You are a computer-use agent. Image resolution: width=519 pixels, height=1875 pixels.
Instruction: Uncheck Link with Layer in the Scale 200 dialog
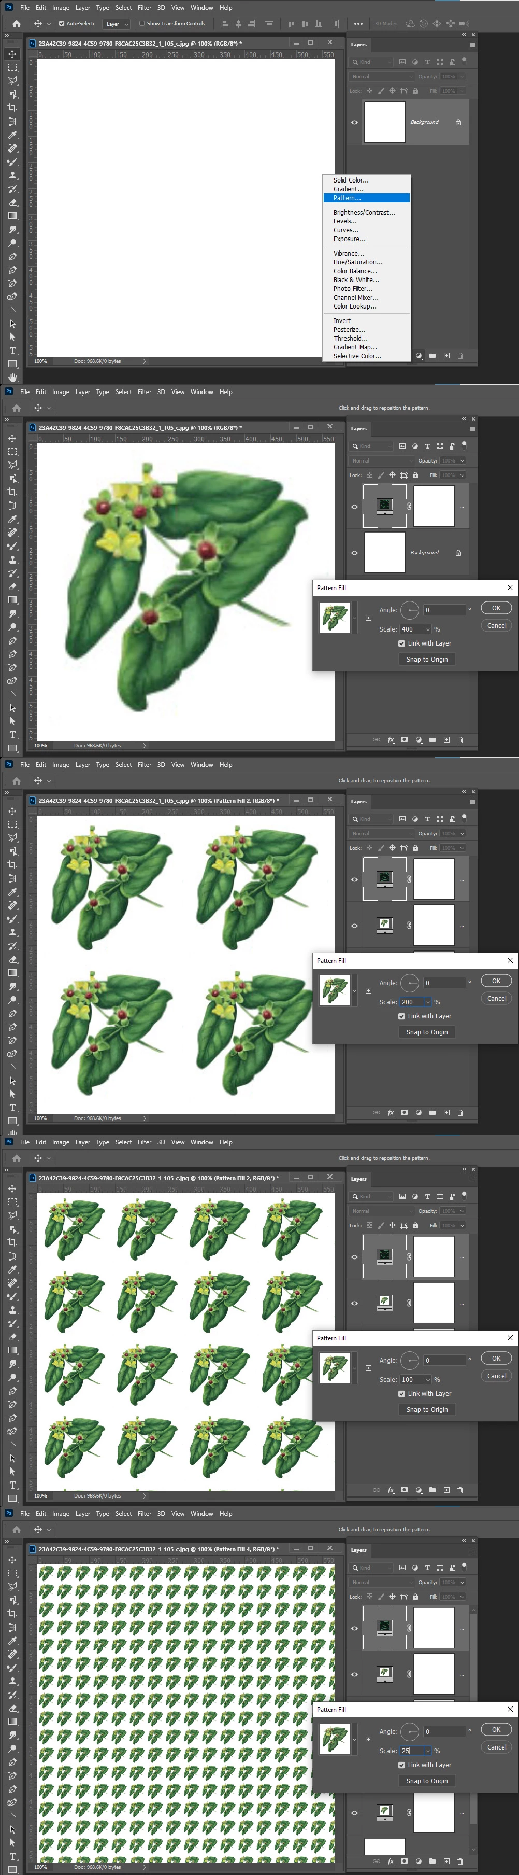[x=401, y=1016]
